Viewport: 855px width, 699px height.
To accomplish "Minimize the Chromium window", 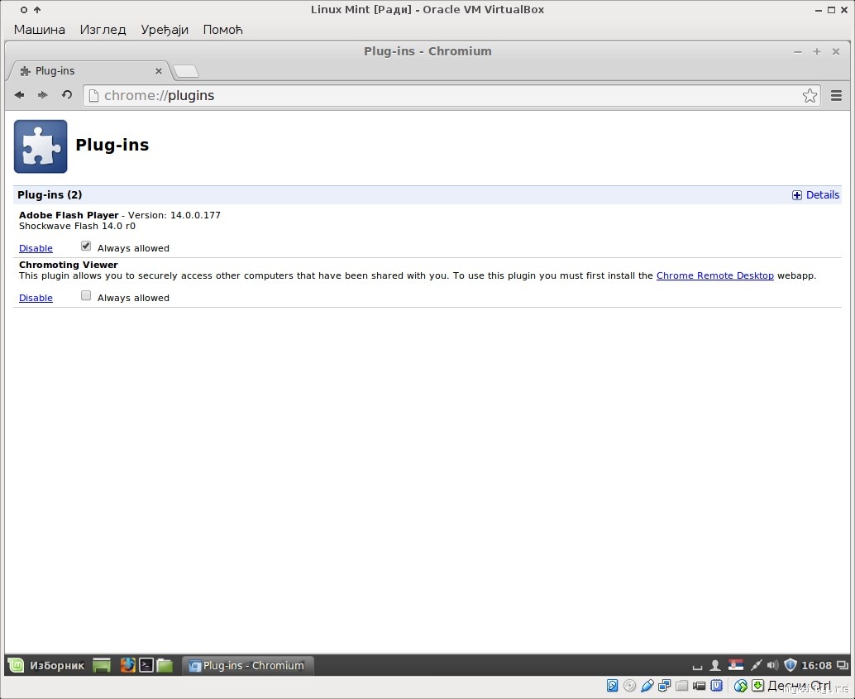I will tap(798, 52).
